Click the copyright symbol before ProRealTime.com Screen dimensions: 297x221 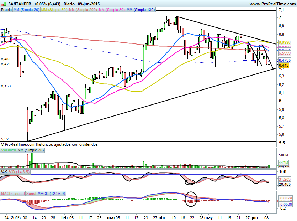click(3, 145)
